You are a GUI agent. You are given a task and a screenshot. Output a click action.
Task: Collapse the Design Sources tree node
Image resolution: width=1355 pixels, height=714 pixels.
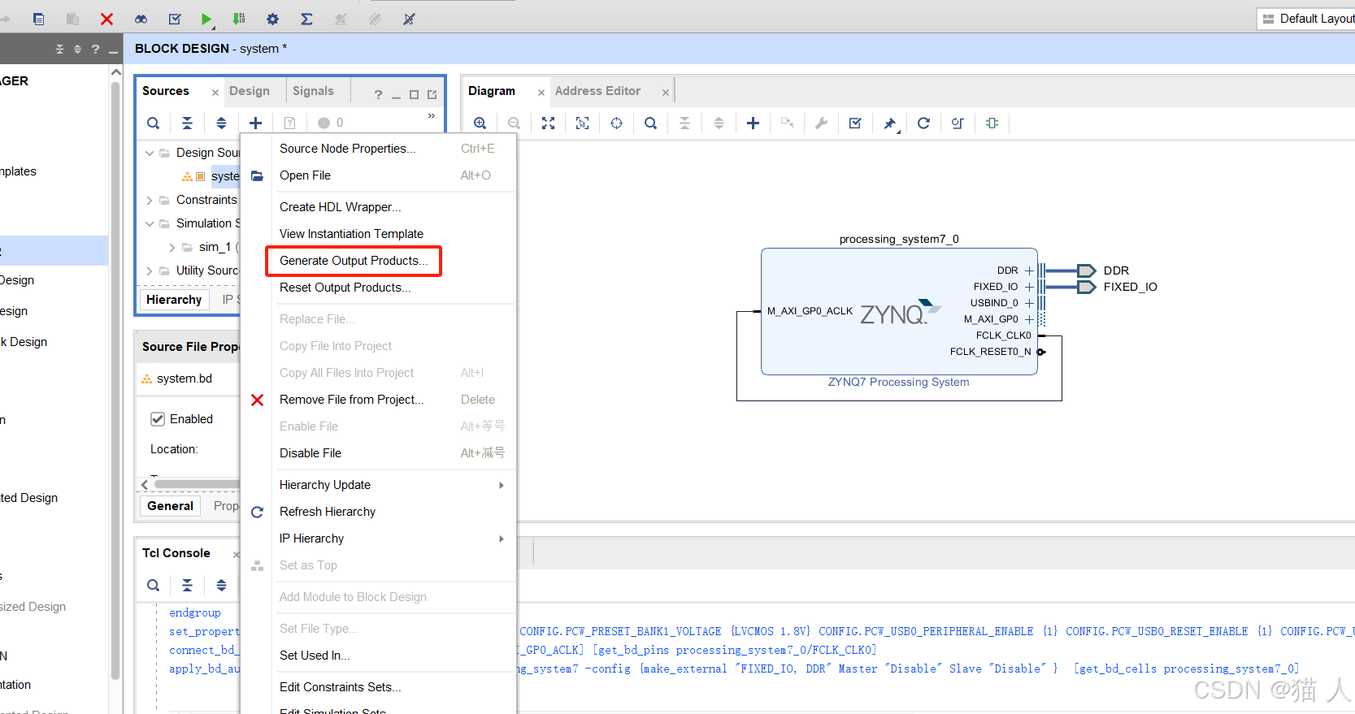pos(150,153)
